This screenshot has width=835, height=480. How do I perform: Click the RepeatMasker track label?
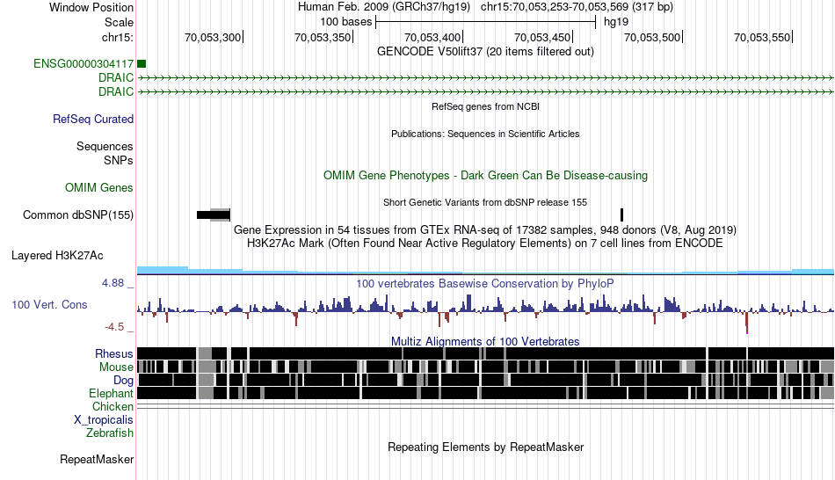[x=97, y=459]
